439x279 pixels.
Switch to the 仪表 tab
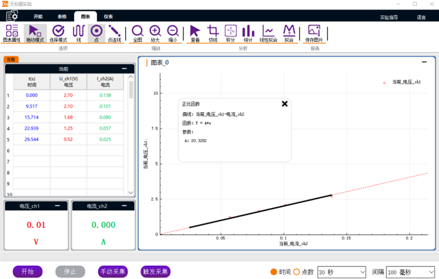[x=108, y=16]
